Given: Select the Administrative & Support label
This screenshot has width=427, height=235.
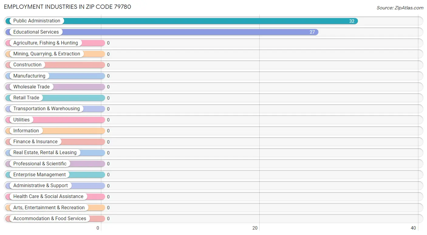Looking at the screenshot, I should click(x=41, y=186).
